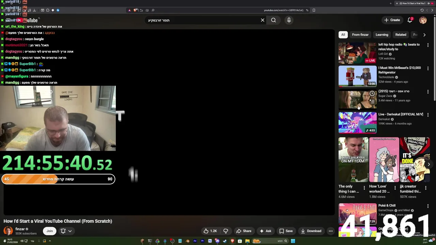Open the finzar channel name link
Screen dimensions: 436x245
(x=20, y=229)
